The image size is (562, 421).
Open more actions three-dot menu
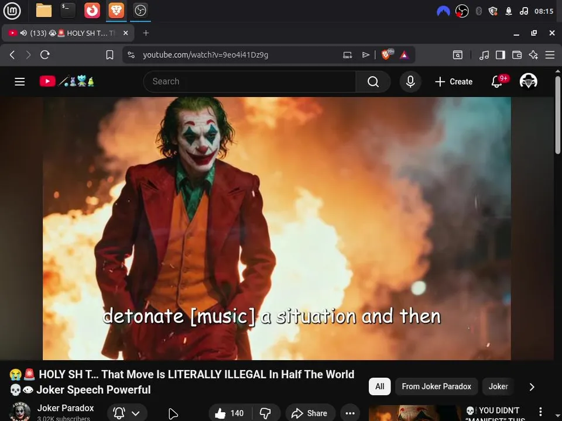[350, 413]
